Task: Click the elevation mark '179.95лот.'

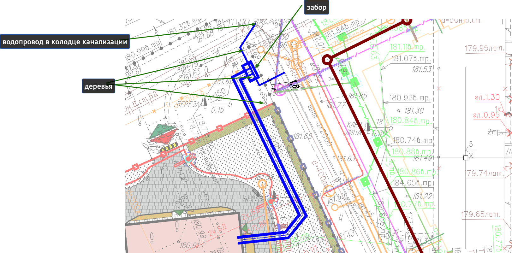Action: point(485,49)
